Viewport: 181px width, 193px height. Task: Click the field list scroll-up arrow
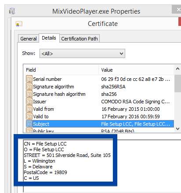(x=177, y=69)
